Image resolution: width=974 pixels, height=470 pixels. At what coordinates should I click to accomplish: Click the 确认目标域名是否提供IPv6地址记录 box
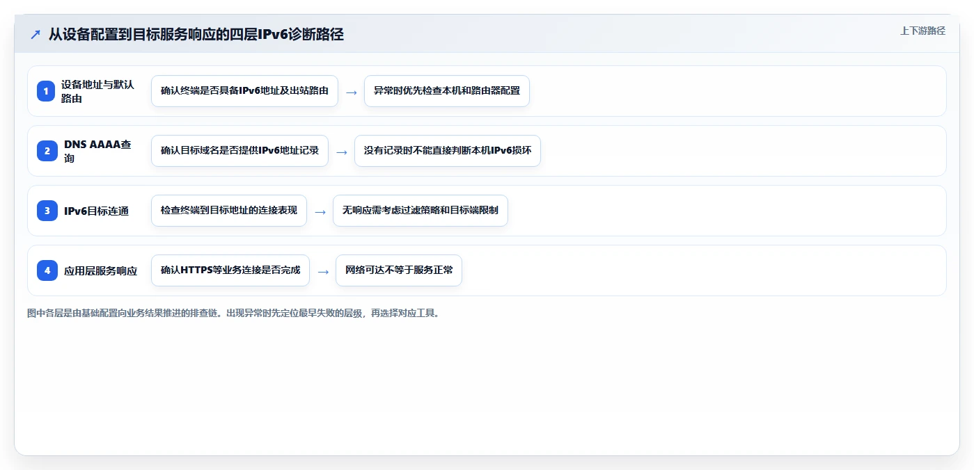239,151
